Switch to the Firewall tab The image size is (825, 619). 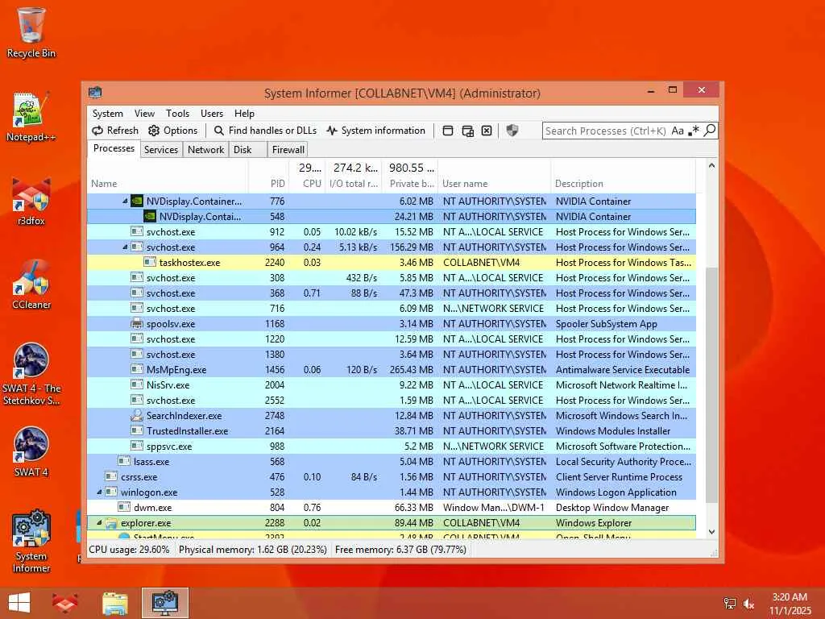click(x=288, y=149)
